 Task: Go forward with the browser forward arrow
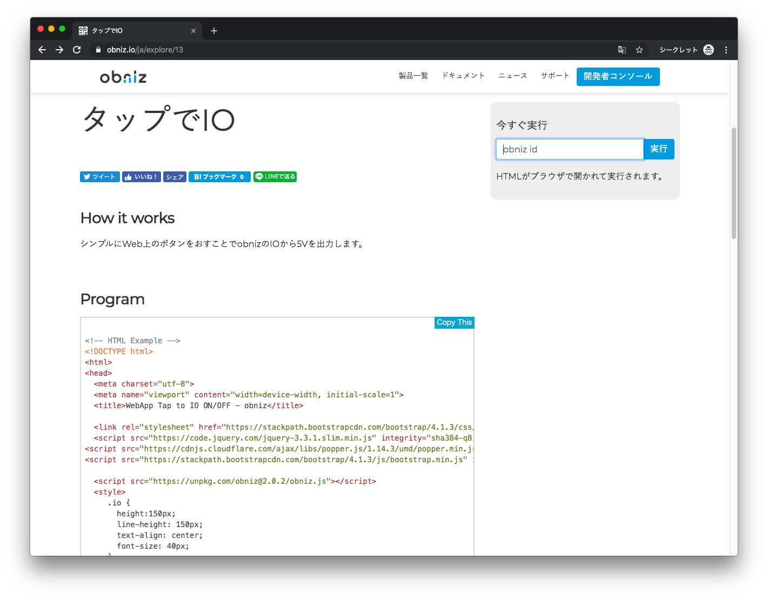pos(59,50)
